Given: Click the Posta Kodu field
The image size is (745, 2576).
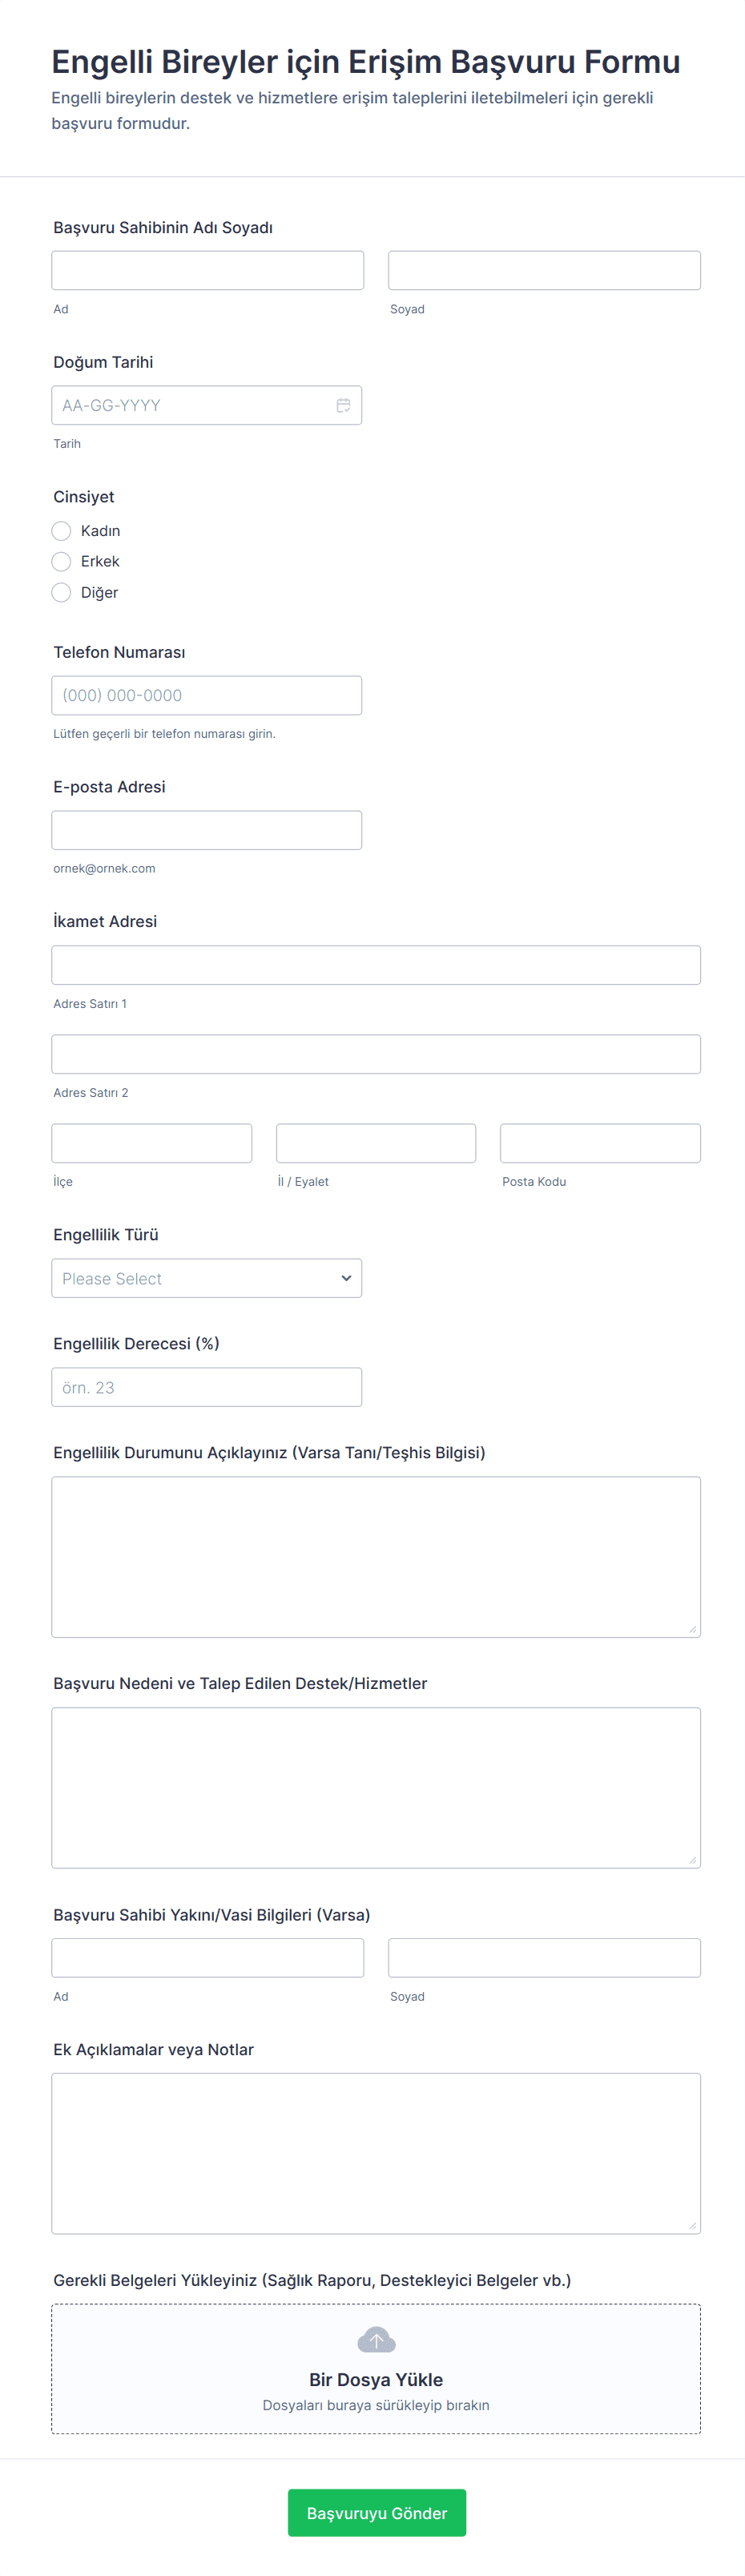Looking at the screenshot, I should tap(600, 1143).
